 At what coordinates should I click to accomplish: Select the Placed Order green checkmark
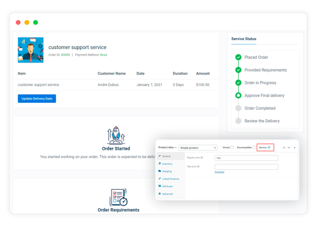pos(238,57)
